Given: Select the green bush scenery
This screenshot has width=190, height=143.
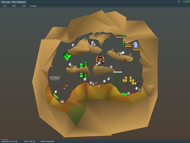Looking at the screenshot, I should (124, 94).
